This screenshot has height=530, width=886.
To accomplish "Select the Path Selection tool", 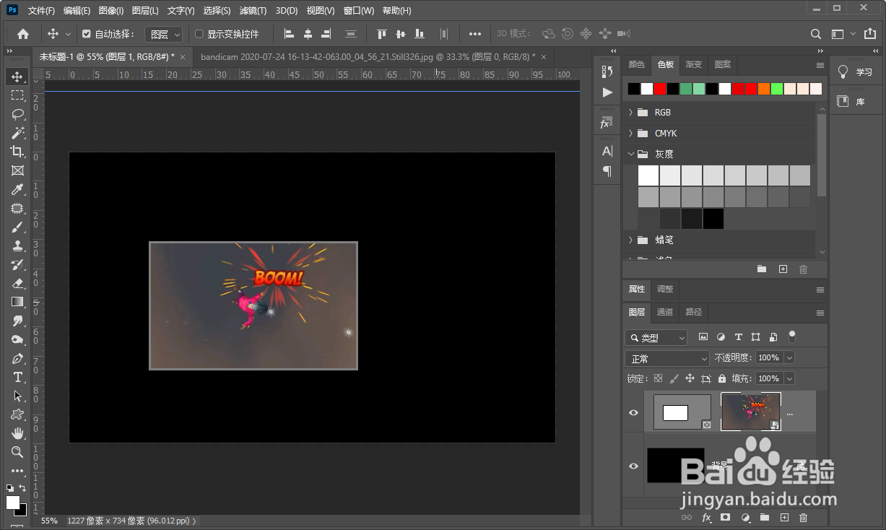I will click(x=17, y=396).
